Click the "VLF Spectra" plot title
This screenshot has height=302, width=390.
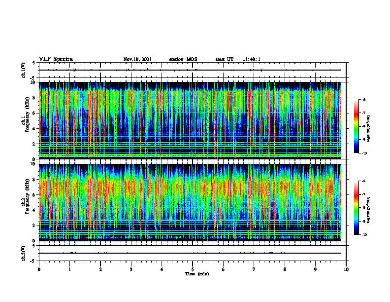point(56,59)
